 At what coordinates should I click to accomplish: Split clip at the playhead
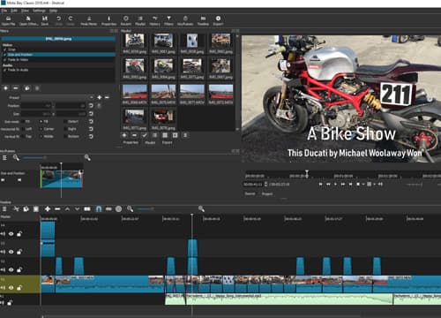pyautogui.click(x=87, y=208)
